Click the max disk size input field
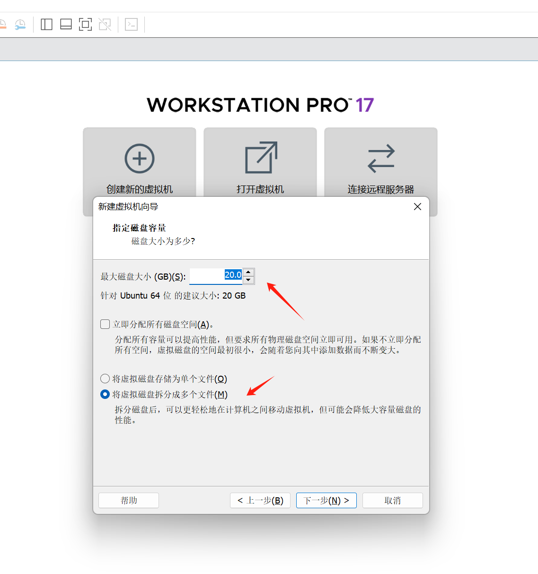538x574 pixels. (216, 276)
